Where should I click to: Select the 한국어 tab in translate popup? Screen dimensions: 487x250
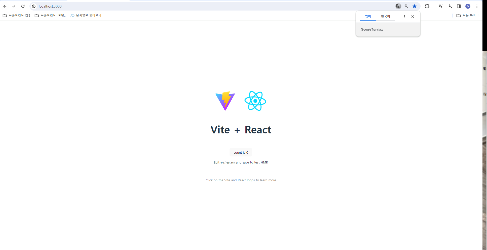click(385, 17)
